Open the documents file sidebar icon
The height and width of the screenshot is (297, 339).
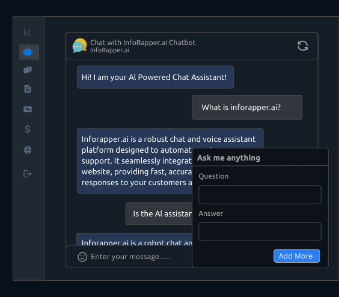(x=28, y=89)
